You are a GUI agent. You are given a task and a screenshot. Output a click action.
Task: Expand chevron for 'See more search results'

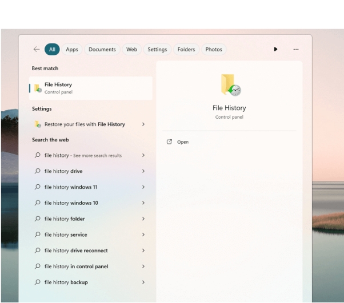point(143,155)
